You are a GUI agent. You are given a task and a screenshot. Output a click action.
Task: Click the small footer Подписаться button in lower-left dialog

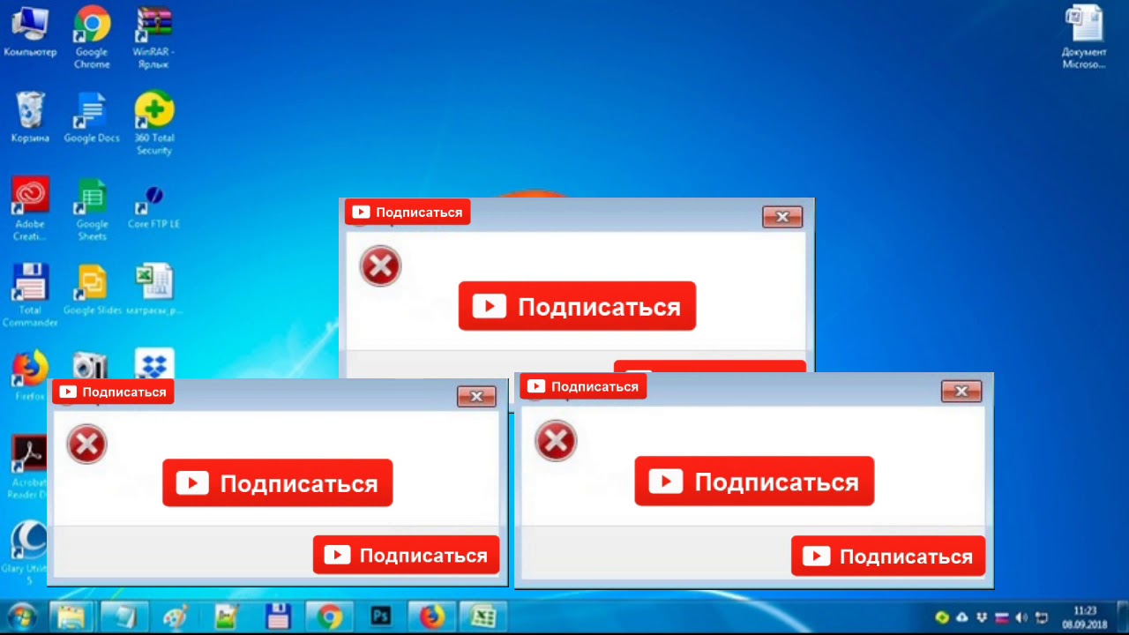(x=406, y=555)
